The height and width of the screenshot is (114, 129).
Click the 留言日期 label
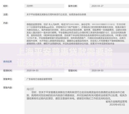click(73, 6)
